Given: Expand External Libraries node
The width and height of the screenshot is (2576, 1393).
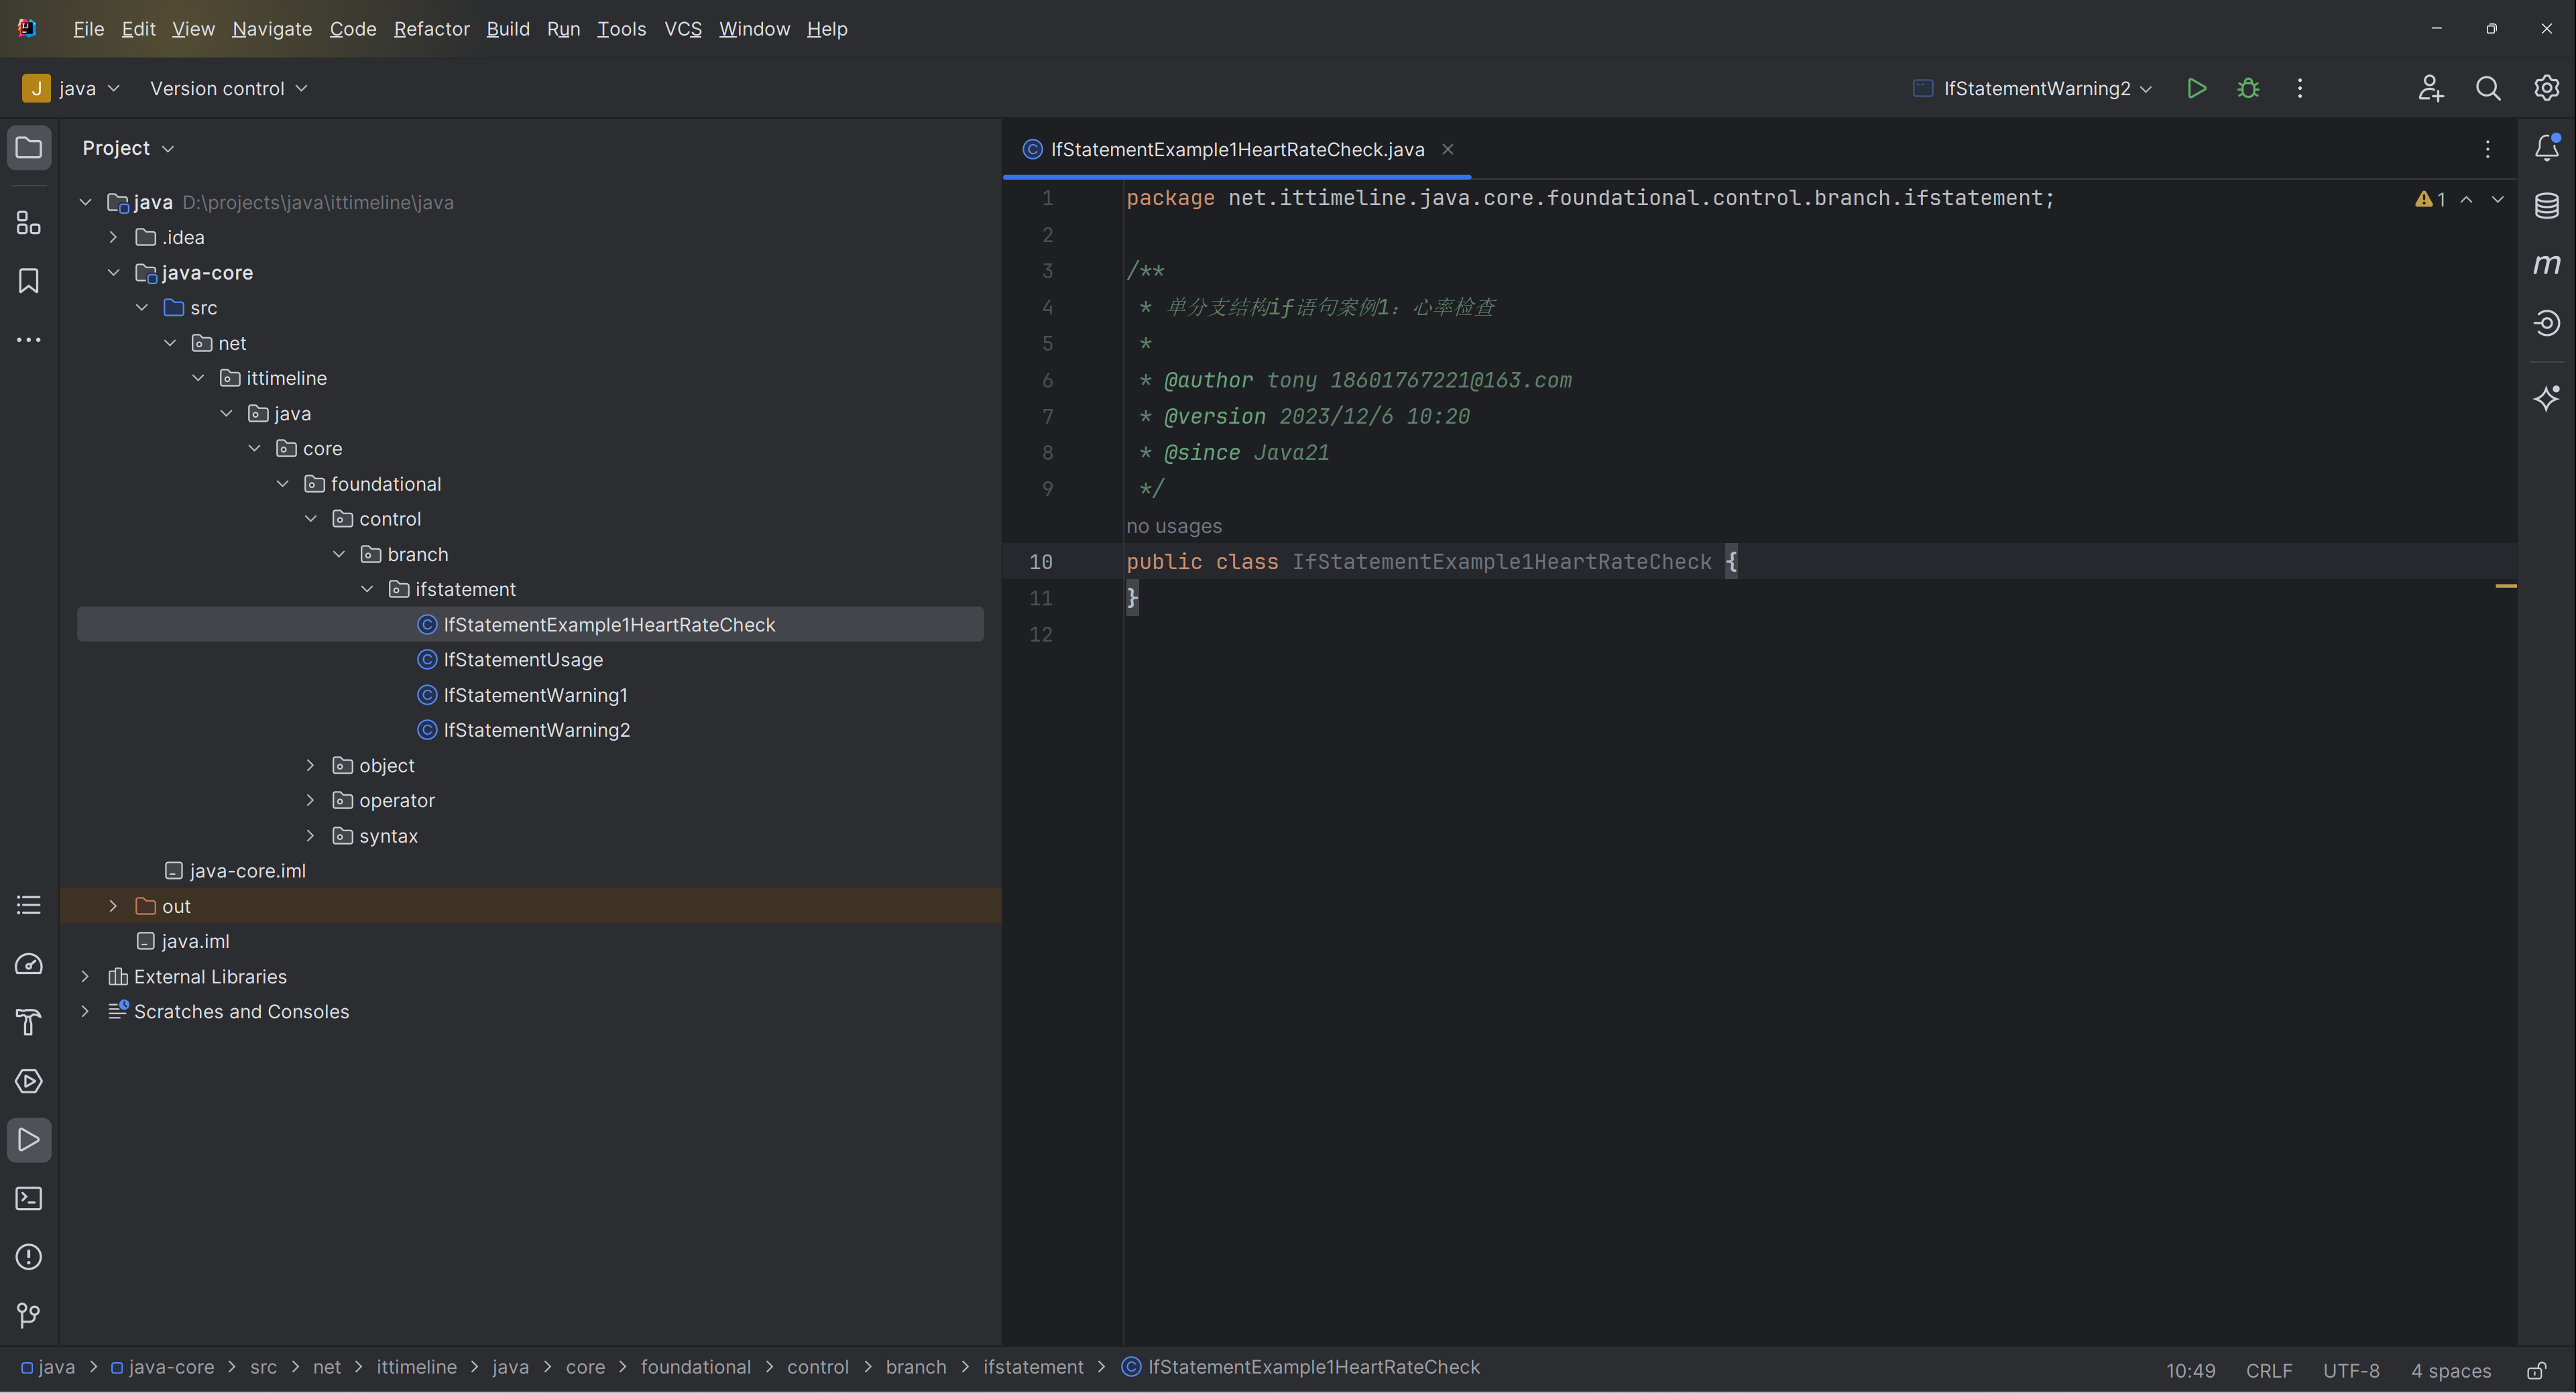Looking at the screenshot, I should click(x=85, y=976).
